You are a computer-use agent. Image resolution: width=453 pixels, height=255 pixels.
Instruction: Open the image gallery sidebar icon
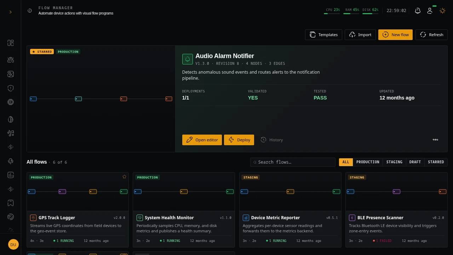tap(11, 74)
